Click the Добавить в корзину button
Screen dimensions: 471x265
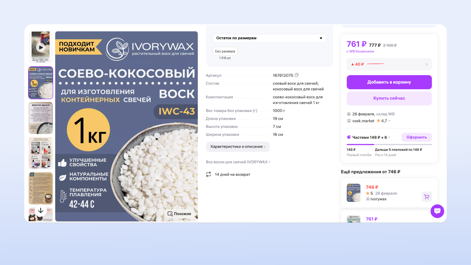coord(389,82)
